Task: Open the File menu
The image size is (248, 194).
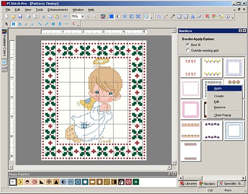Action: pyautogui.click(x=8, y=10)
